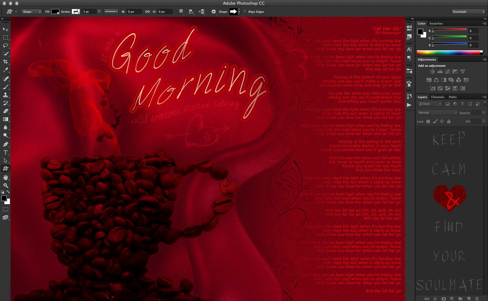Toggle the type layer filter
The image size is (488, 301).
463,104
